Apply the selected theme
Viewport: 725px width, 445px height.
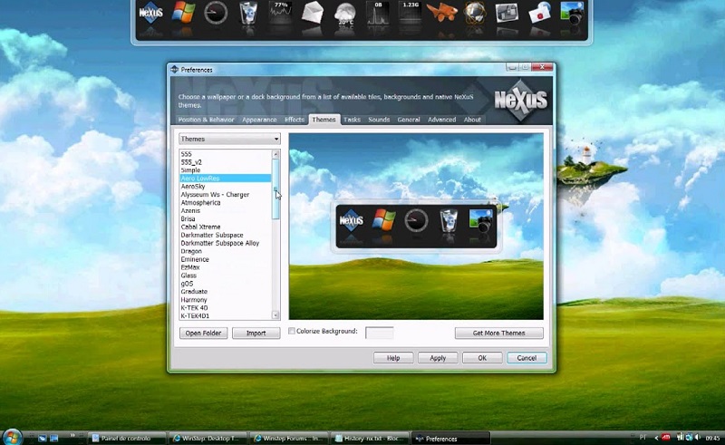click(438, 358)
